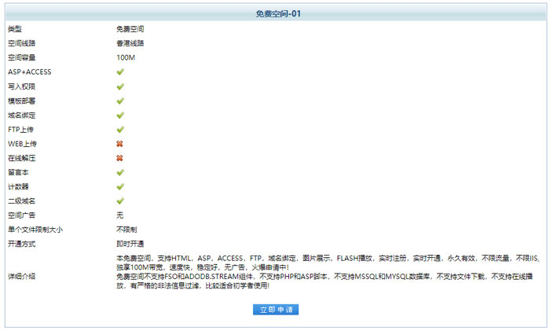Click the 类型 row label
The height and width of the screenshot is (331, 550).
(x=15, y=29)
